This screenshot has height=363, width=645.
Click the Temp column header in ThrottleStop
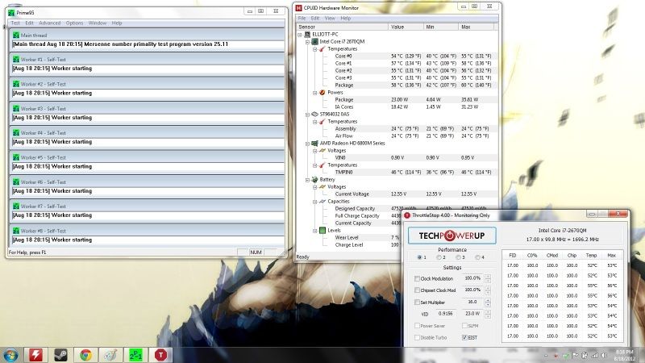[x=592, y=255]
